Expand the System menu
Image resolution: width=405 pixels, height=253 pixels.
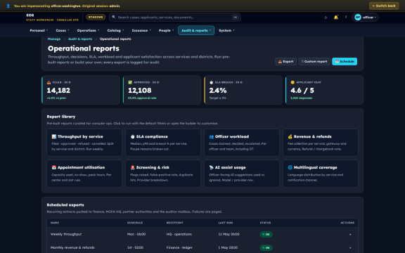226,30
